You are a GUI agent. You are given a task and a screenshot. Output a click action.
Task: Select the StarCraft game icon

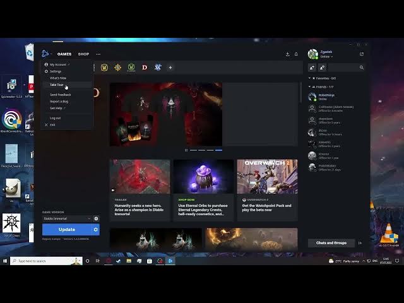[x=158, y=68]
